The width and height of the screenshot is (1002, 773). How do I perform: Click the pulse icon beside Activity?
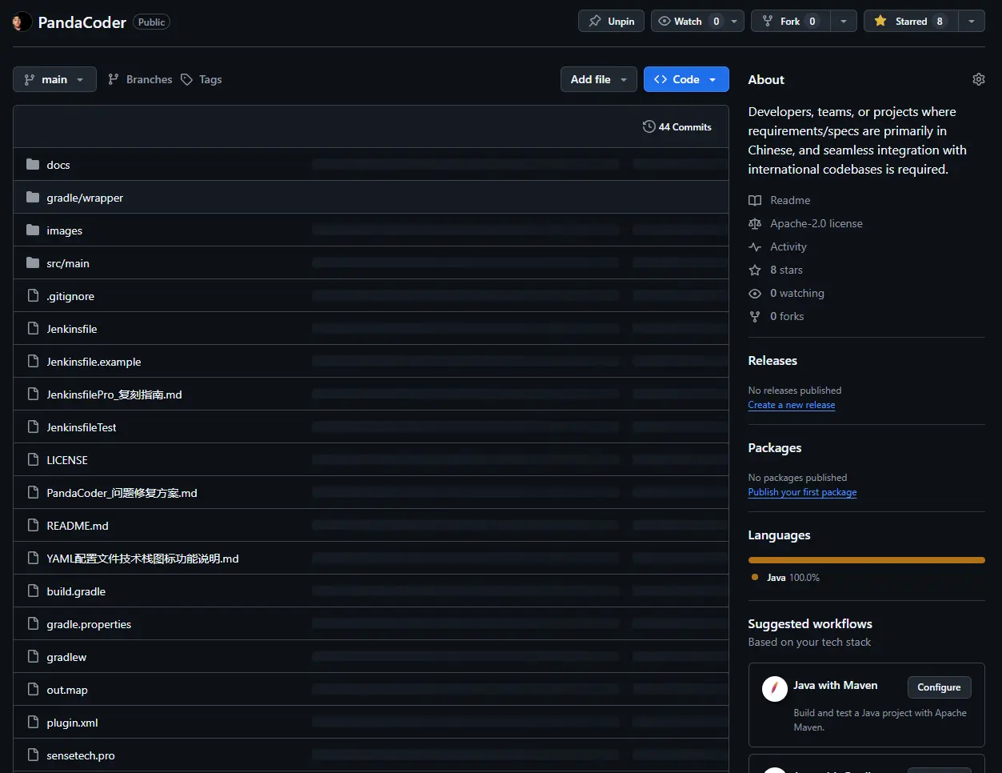coord(755,246)
